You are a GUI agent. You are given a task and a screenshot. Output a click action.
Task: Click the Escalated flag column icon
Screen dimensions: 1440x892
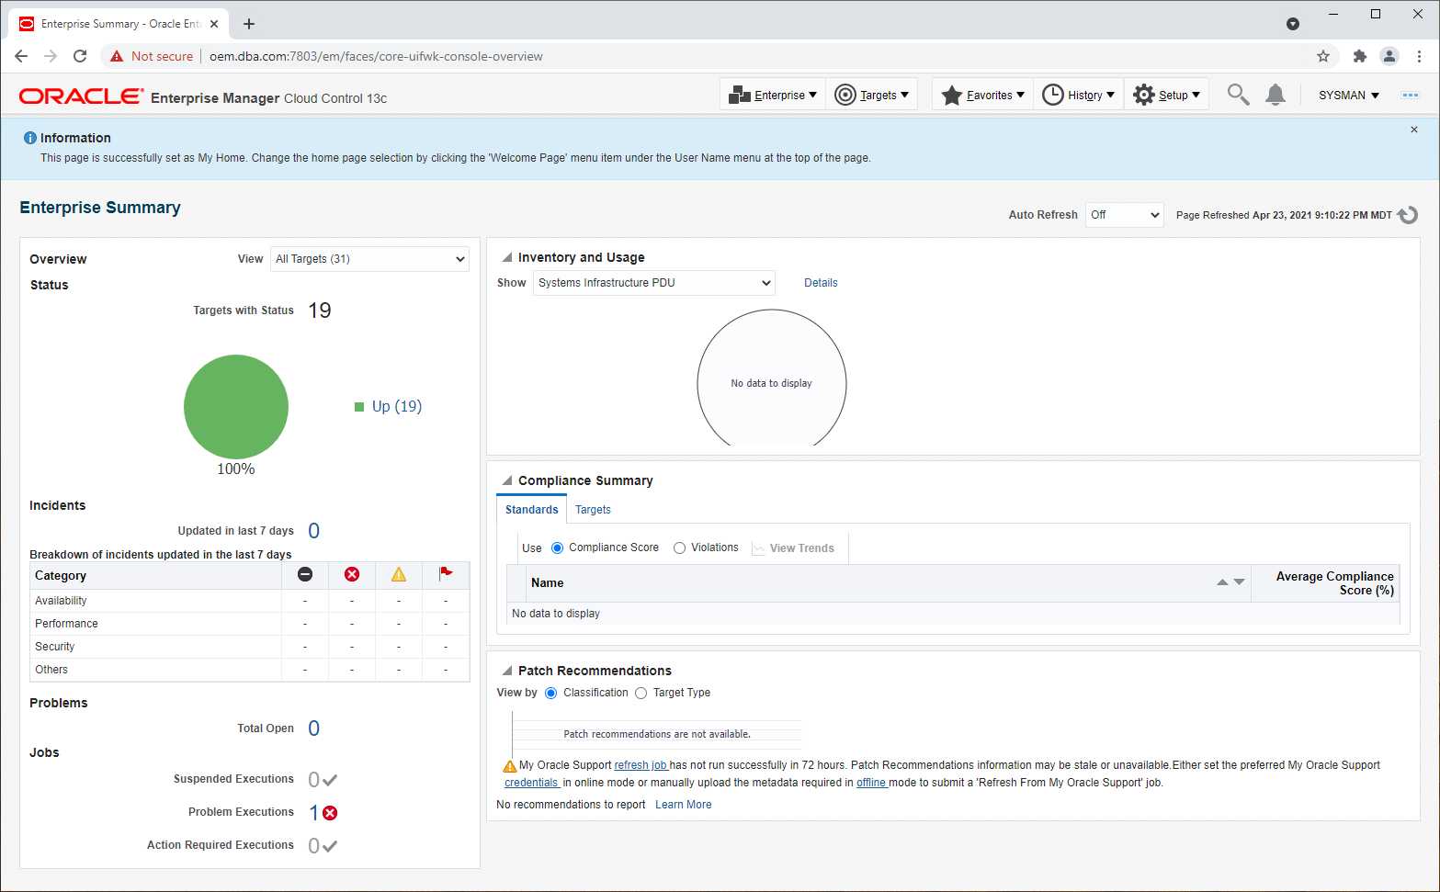click(446, 573)
